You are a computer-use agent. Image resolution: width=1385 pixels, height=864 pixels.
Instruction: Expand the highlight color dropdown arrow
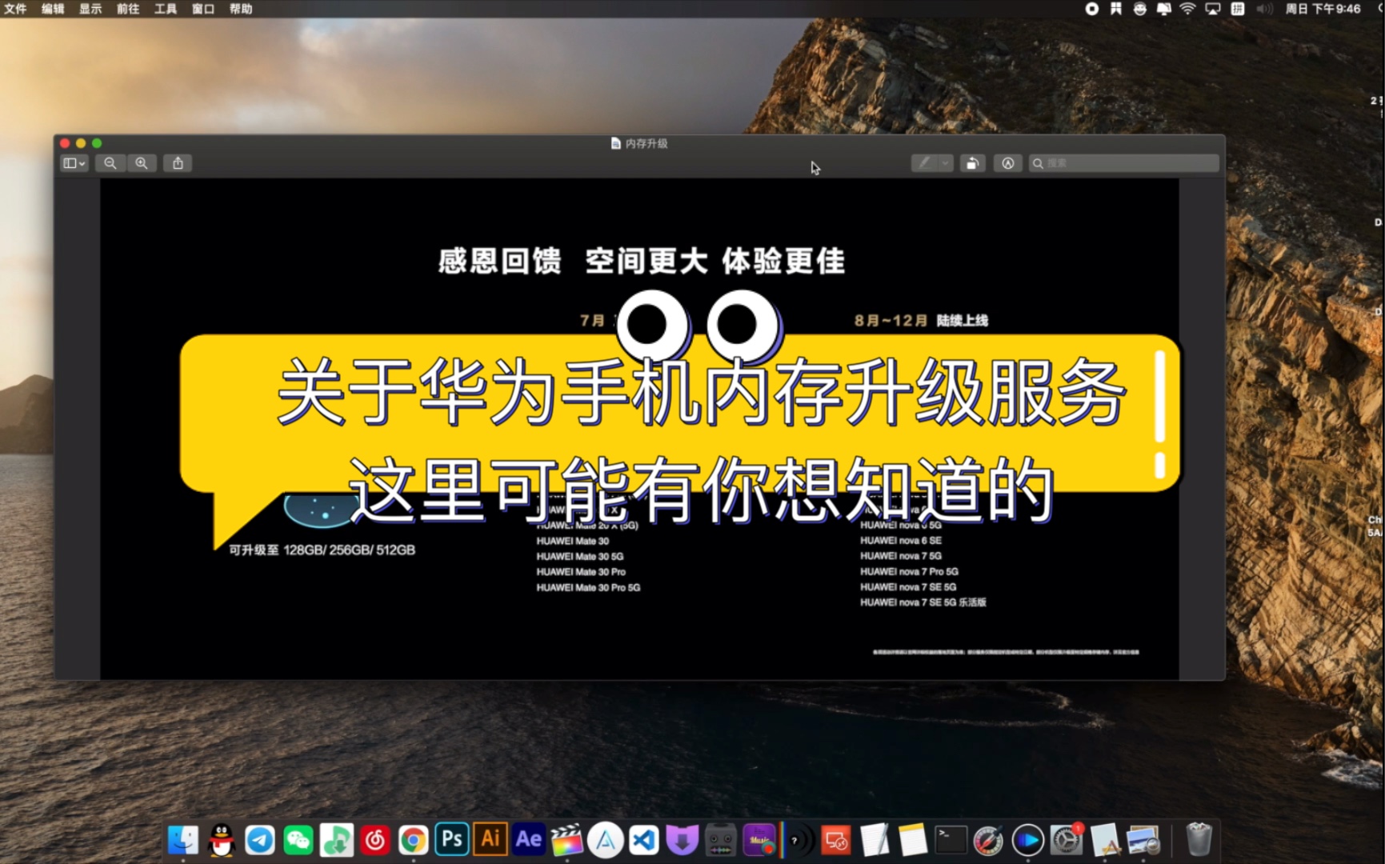pos(946,163)
